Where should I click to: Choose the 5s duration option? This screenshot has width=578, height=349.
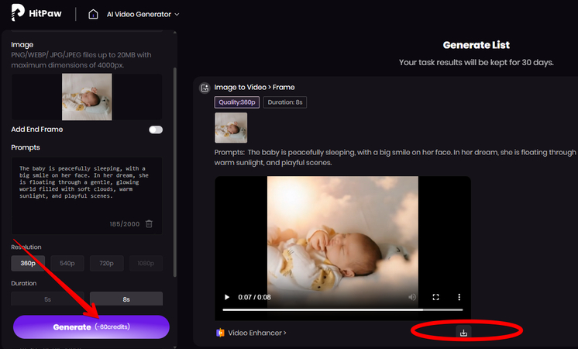tap(47, 299)
